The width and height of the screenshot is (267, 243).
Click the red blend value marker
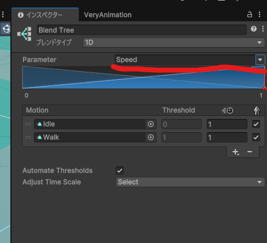tap(265, 88)
